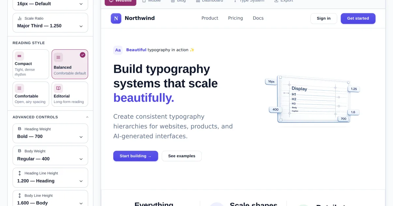
Task: Switch to the Blog preview tab
Action: [x=178, y=2]
